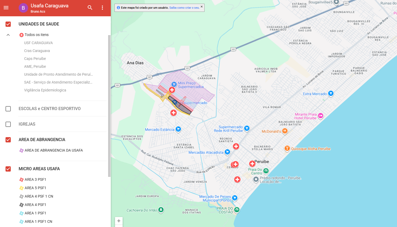The image size is (397, 227).
Task: Enable the IGREJAS layer checkbox
Action: (x=8, y=124)
